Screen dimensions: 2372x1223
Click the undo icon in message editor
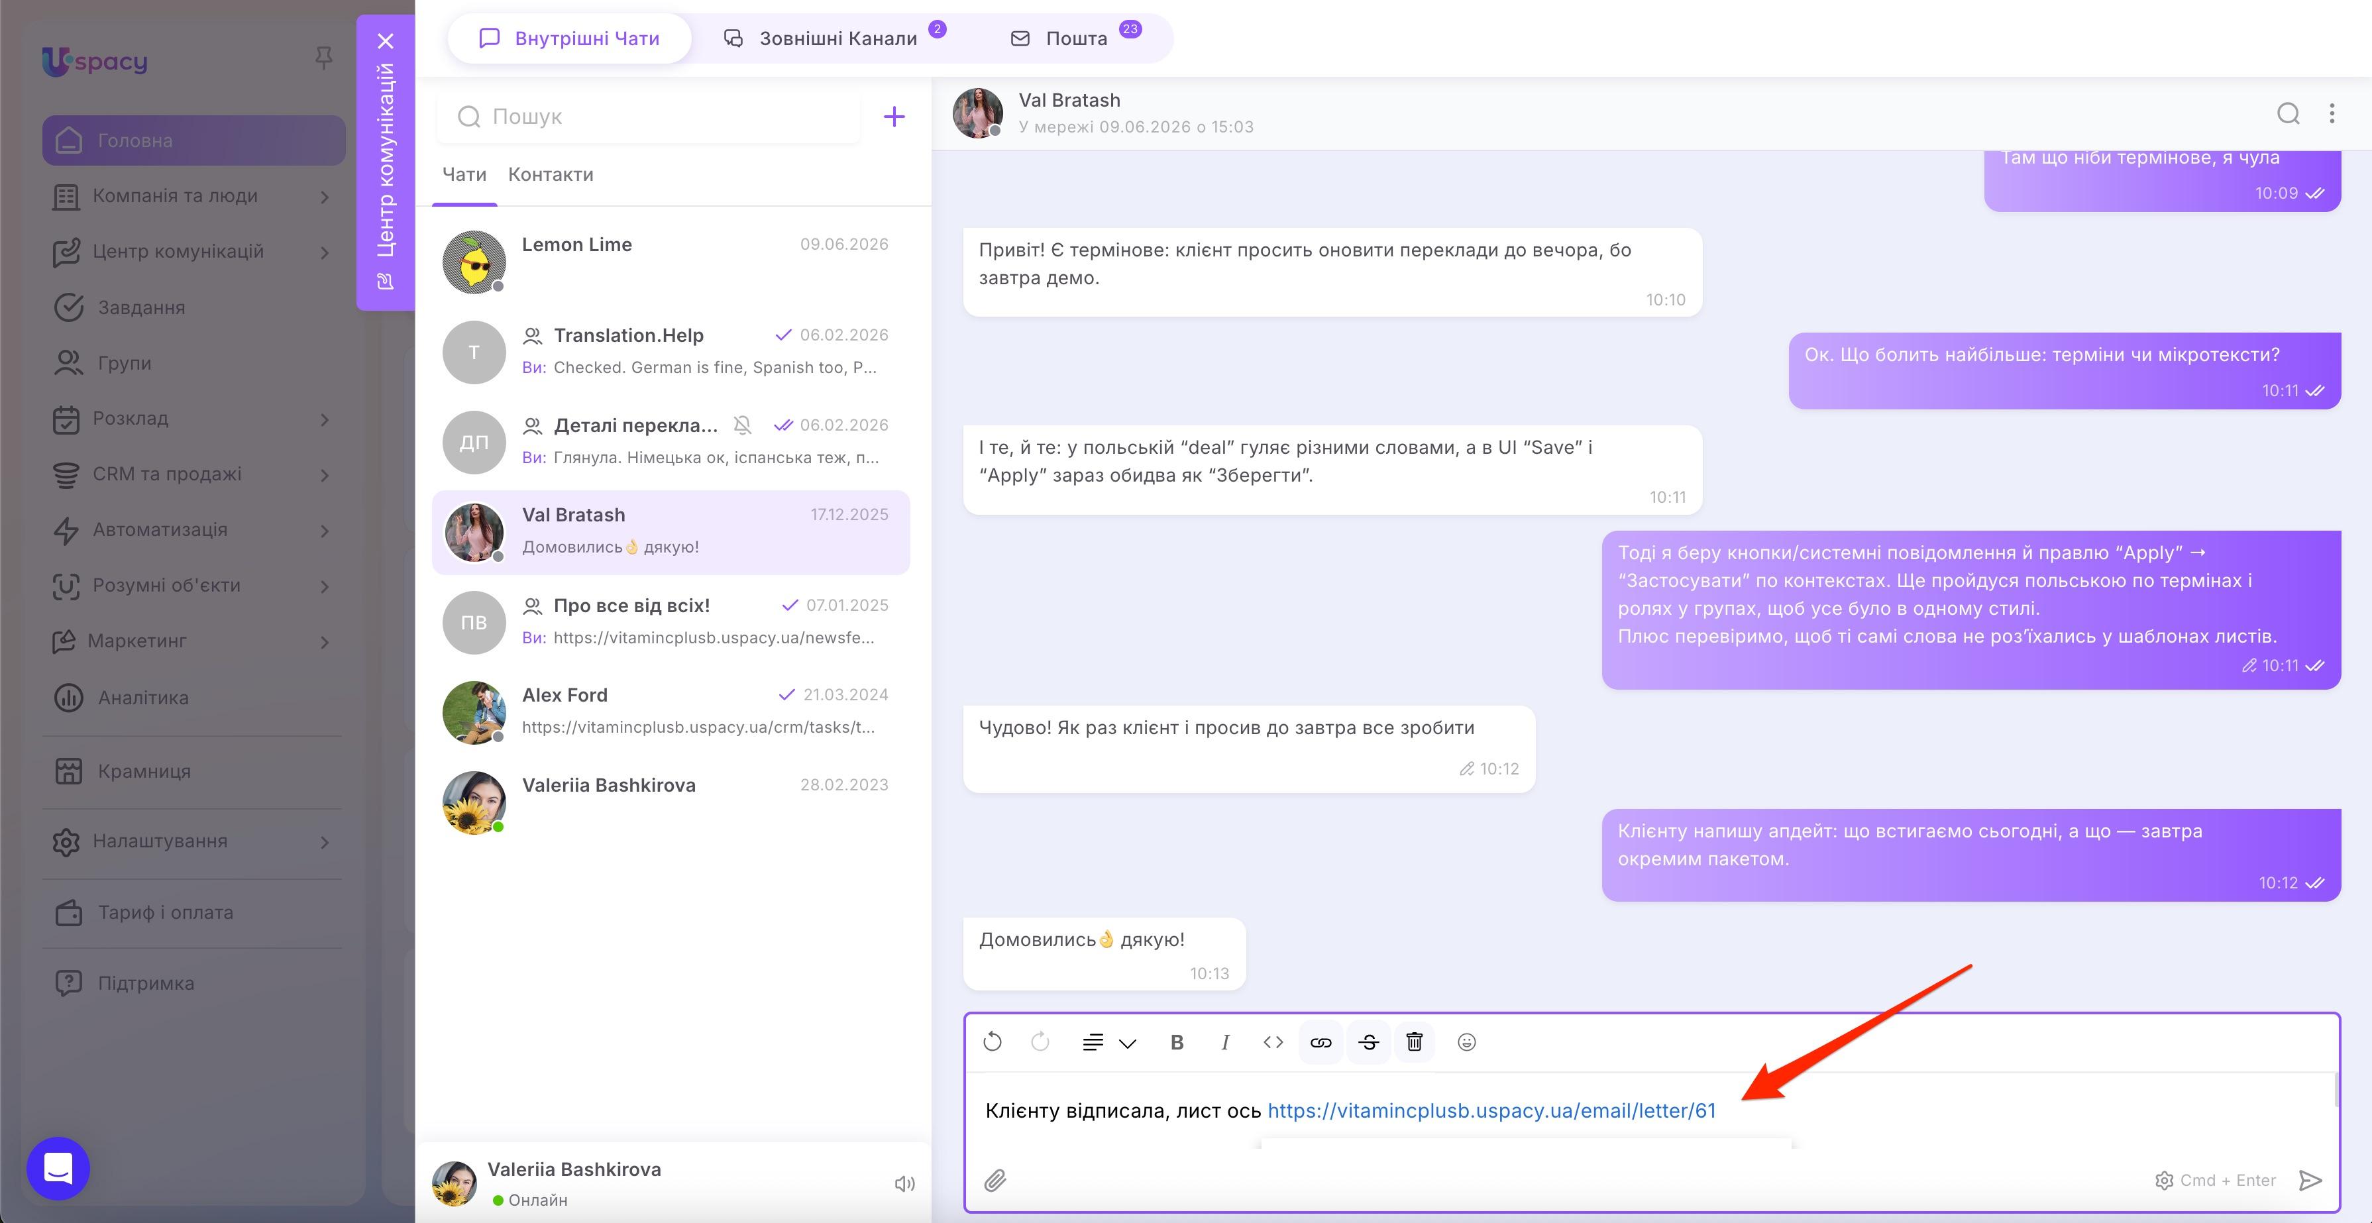992,1041
